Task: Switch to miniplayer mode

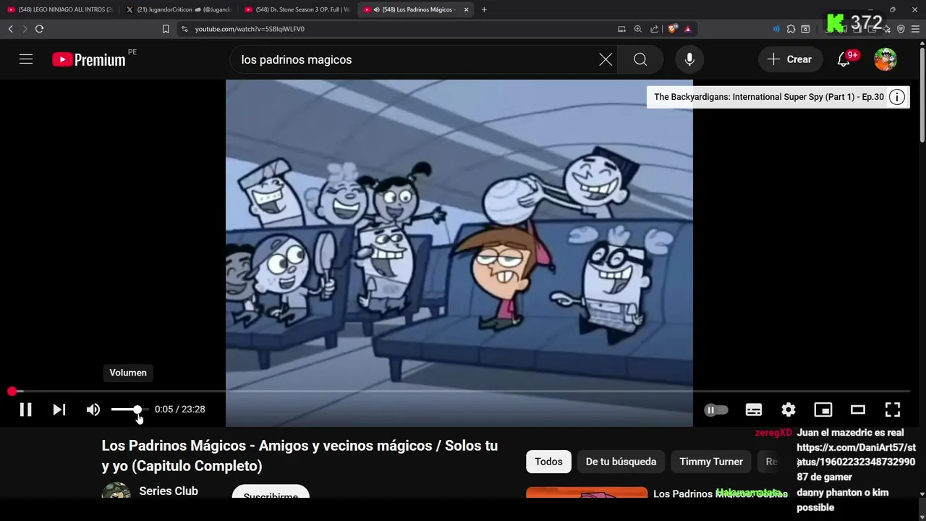Action: coord(823,410)
